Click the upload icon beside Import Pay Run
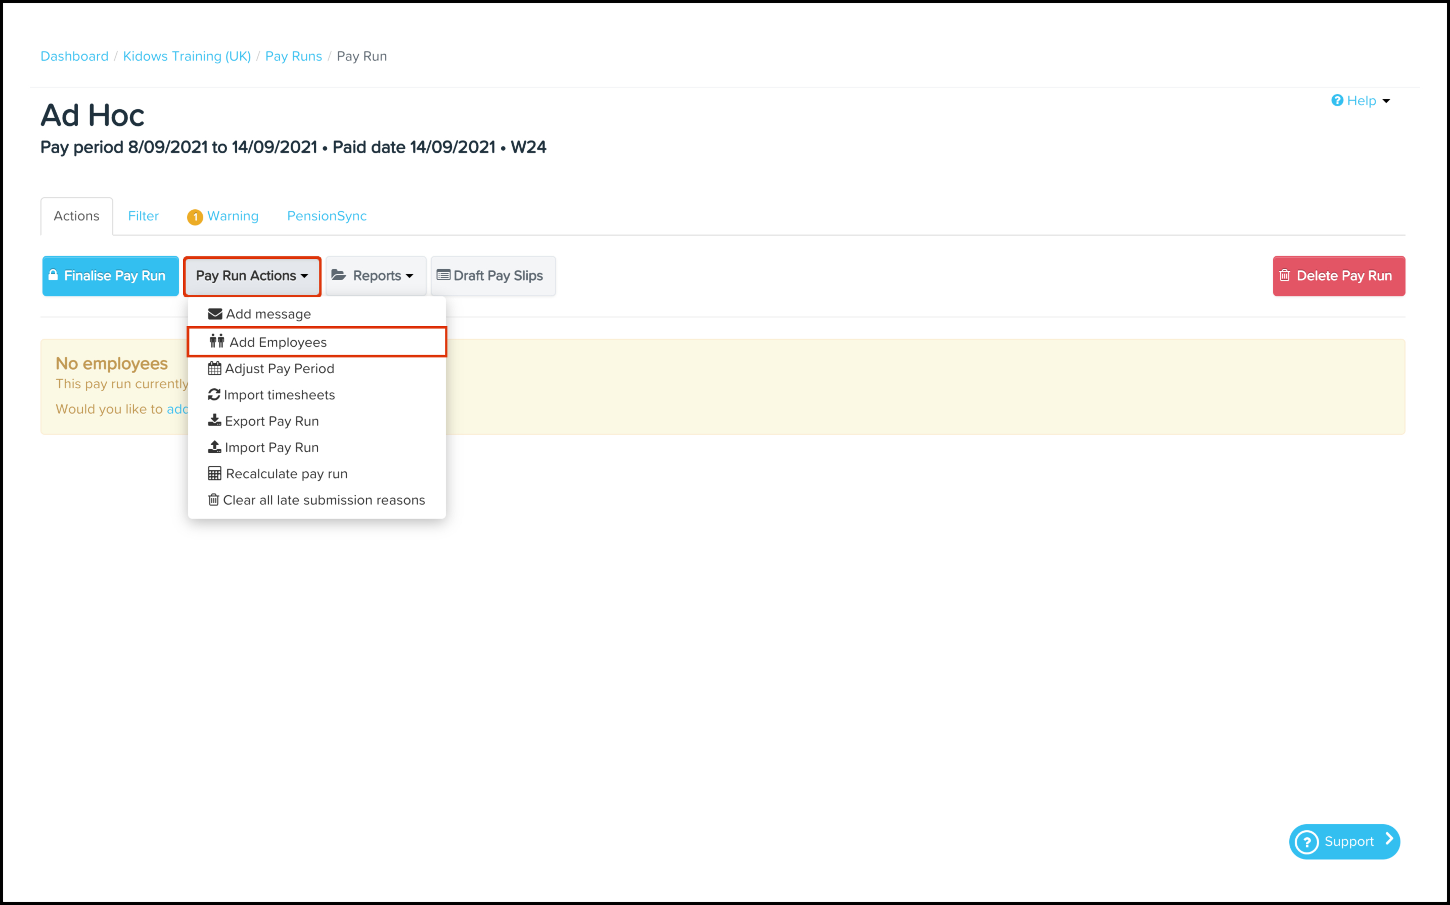Screen dimensions: 1450x905 pos(214,447)
